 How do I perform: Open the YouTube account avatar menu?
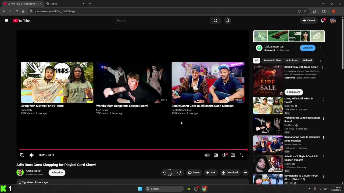click(333, 21)
